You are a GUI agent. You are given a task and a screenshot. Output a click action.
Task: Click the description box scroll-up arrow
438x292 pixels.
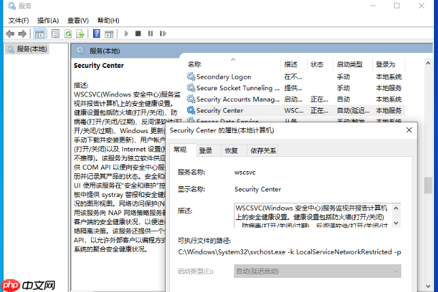(396, 208)
